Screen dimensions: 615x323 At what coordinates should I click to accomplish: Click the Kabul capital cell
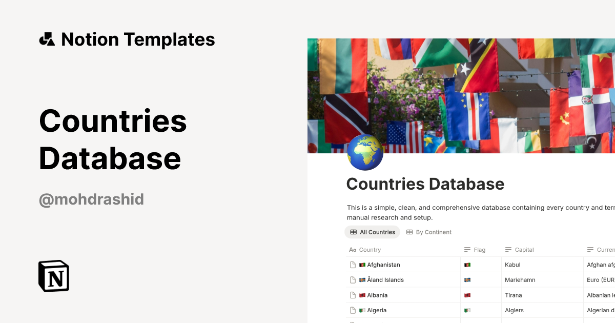point(542,265)
